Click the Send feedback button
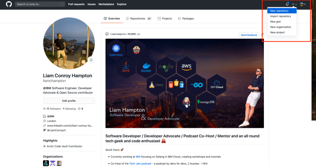The width and height of the screenshot is (316, 167). (249, 35)
